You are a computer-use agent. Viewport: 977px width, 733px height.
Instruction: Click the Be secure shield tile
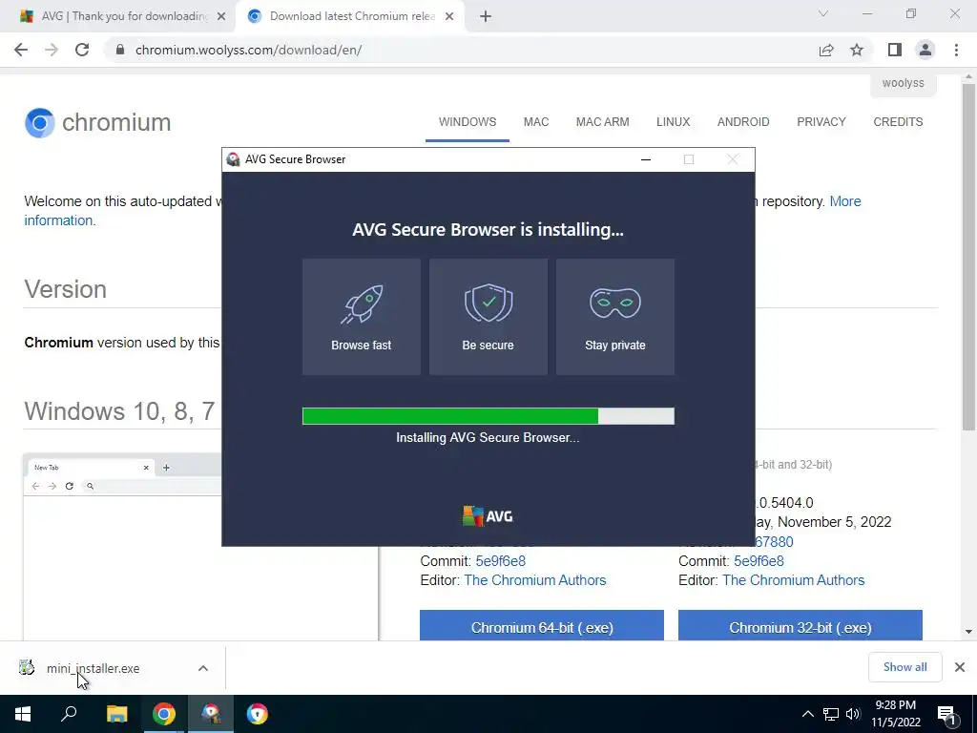tap(488, 317)
